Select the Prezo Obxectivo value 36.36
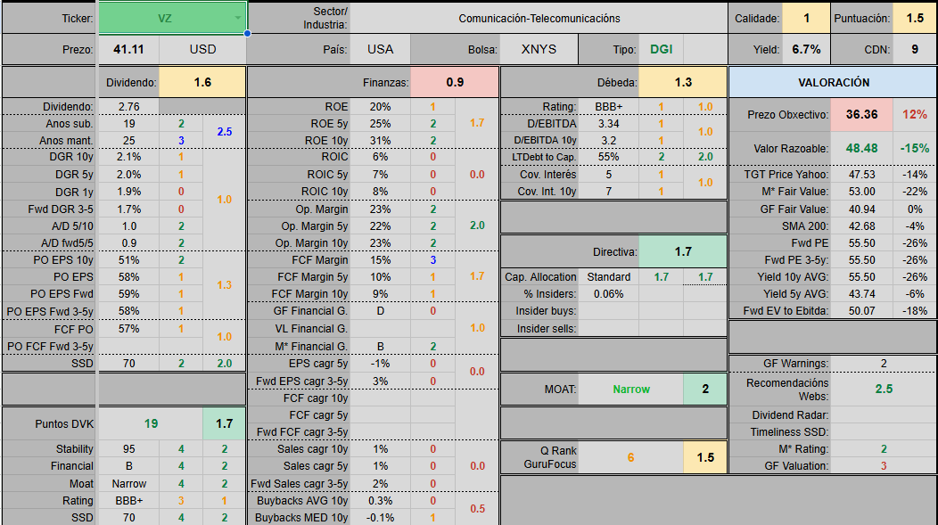 pos(862,114)
